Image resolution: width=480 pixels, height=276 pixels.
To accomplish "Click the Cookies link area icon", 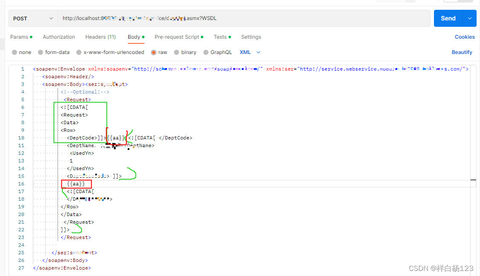I will pyautogui.click(x=464, y=37).
